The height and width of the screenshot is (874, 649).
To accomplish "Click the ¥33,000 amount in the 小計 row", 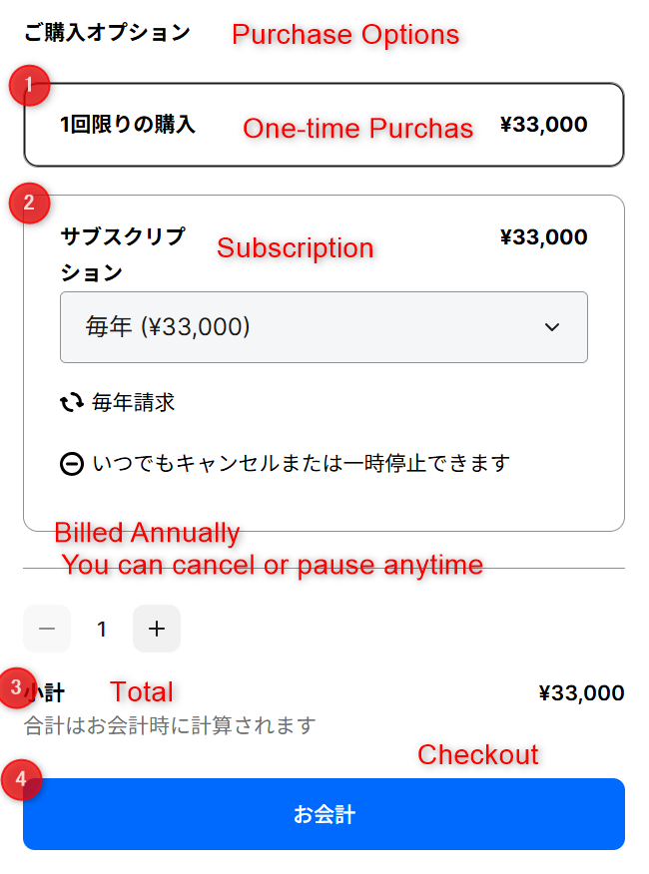I will click(x=581, y=693).
